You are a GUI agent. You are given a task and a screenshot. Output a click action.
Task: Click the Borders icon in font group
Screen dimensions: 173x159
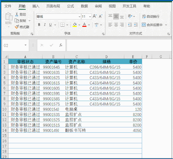(62, 25)
